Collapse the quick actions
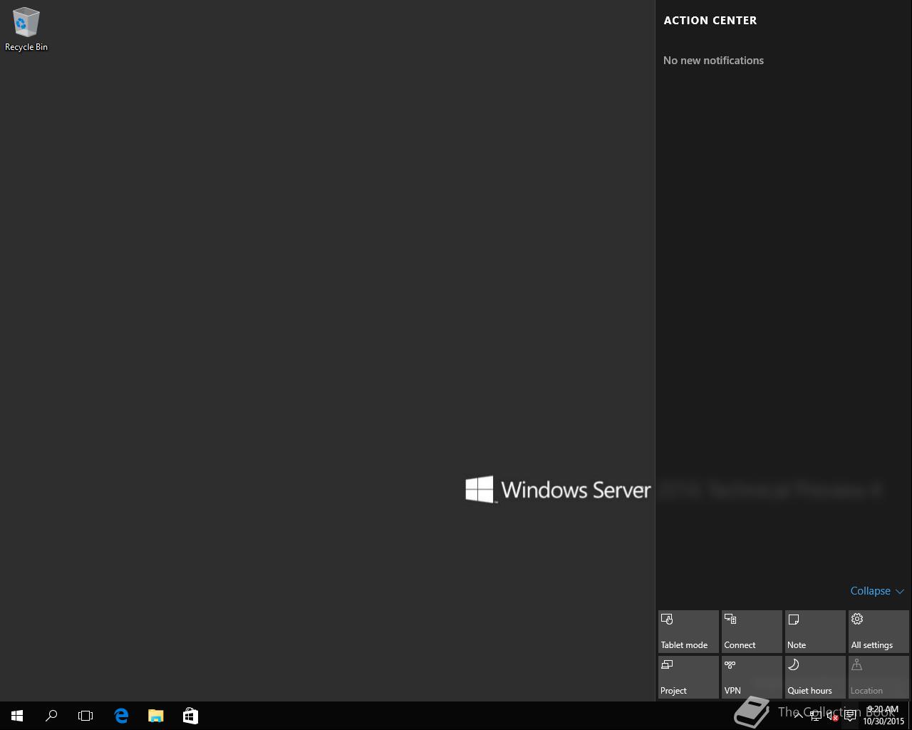912x730 pixels. [877, 591]
